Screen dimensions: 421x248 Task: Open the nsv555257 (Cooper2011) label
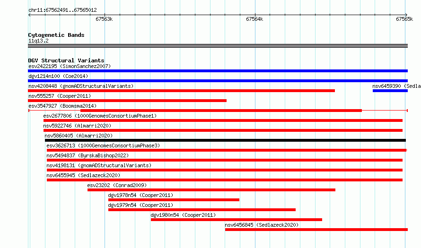[60, 96]
